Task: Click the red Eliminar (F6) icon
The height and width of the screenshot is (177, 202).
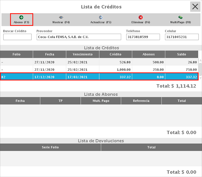Action: [141, 18]
